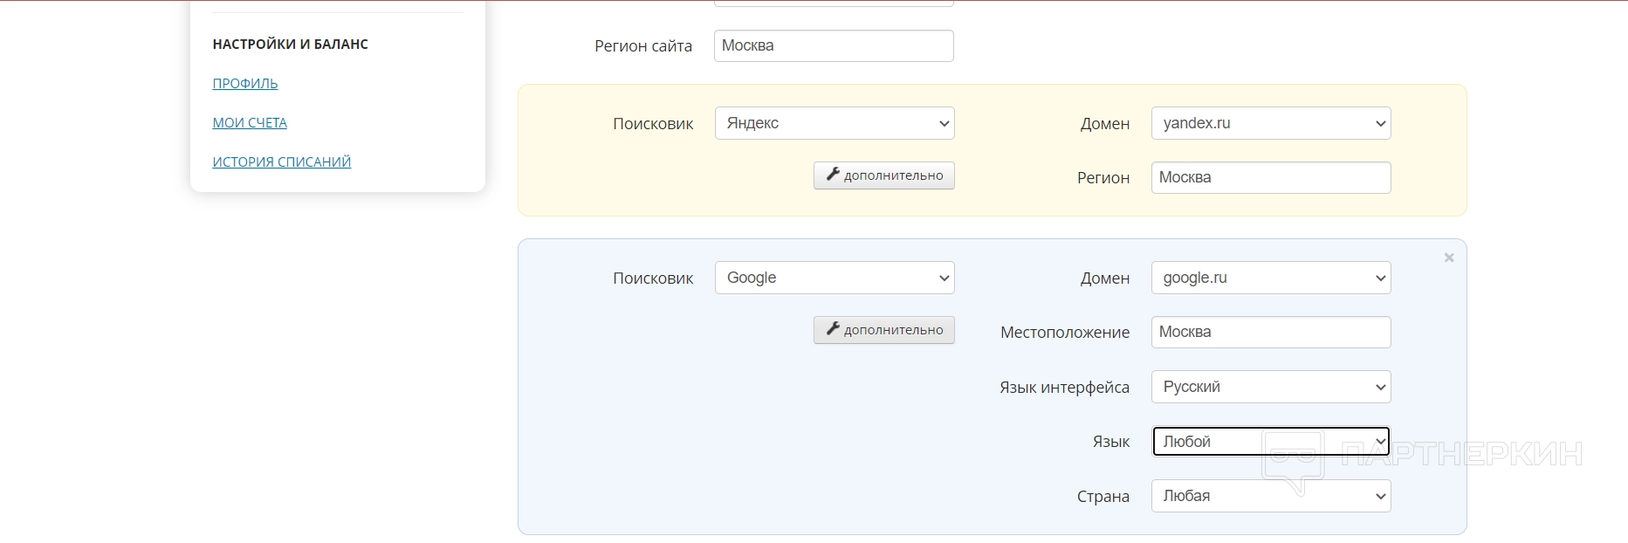Click the Google 'Местоположение' input field
The height and width of the screenshot is (543, 1628).
(x=1271, y=332)
